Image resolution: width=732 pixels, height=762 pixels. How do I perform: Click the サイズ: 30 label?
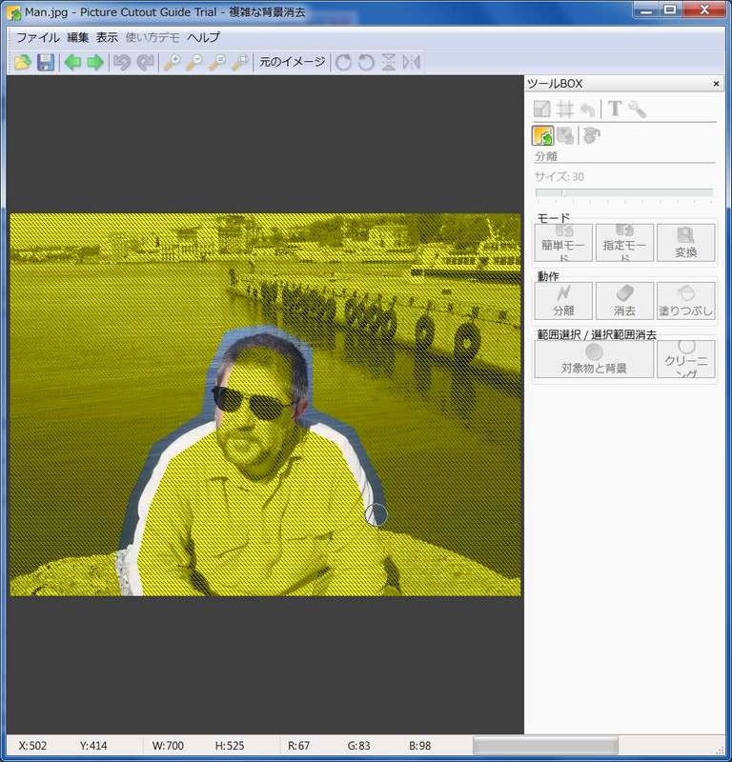pyautogui.click(x=559, y=176)
